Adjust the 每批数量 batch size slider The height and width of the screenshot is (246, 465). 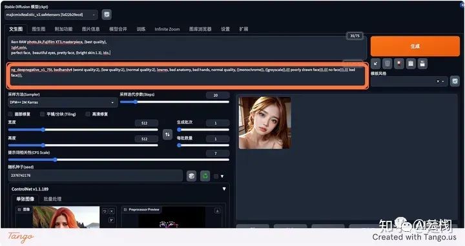(203, 145)
